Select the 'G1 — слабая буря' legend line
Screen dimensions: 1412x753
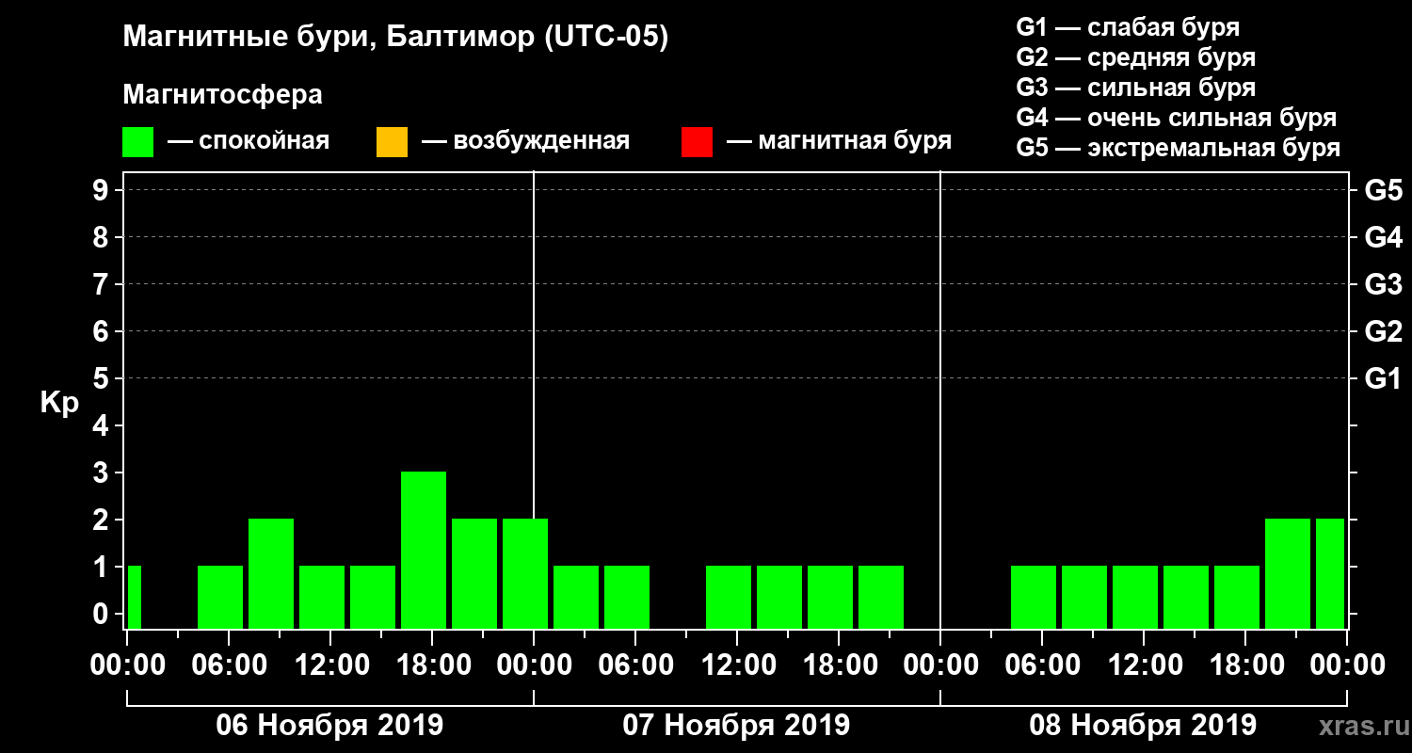1128,27
